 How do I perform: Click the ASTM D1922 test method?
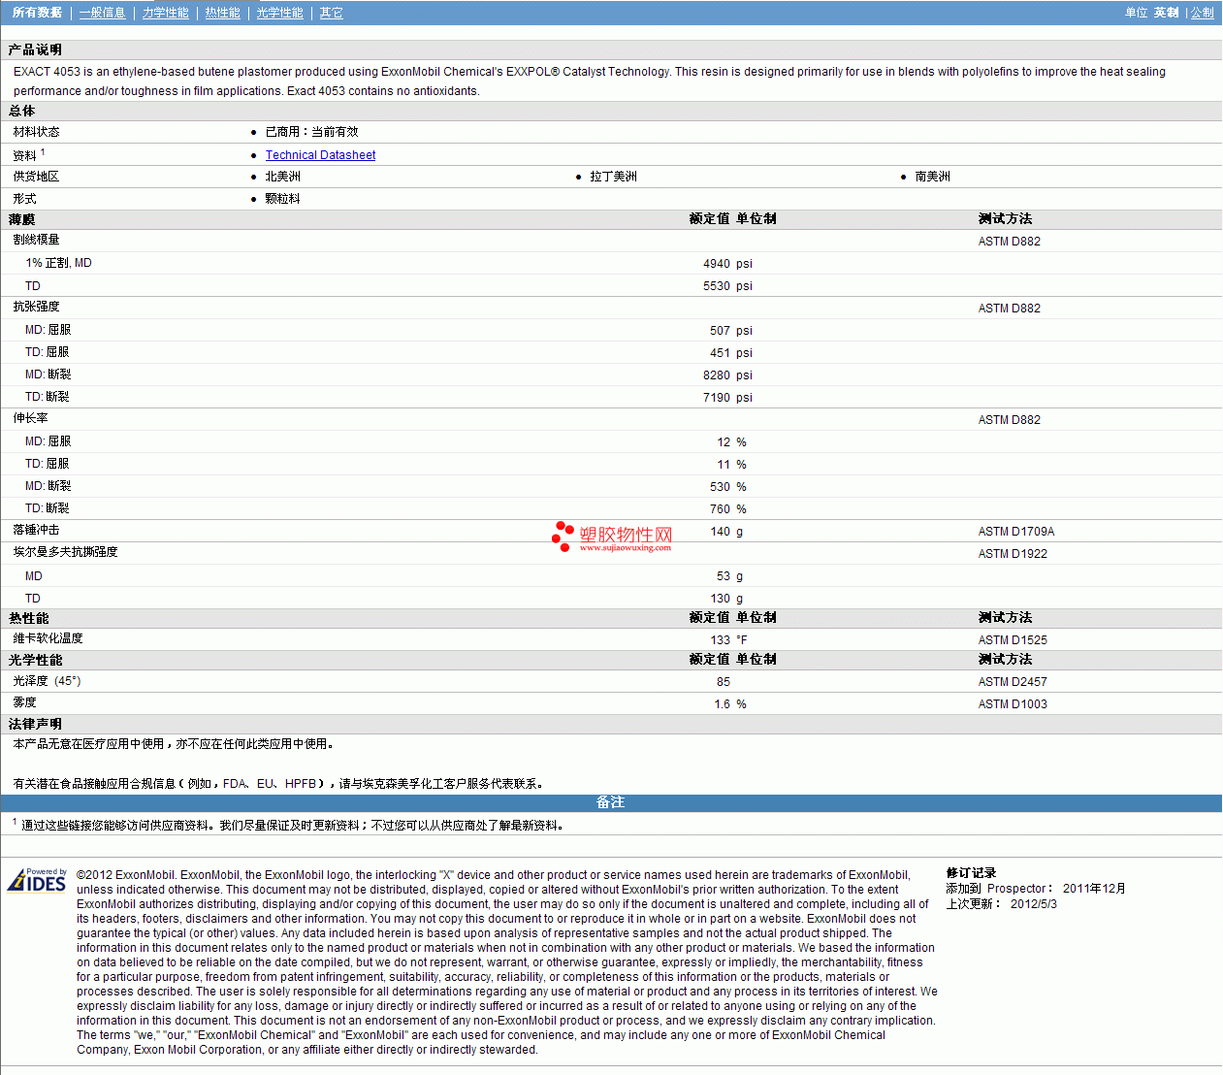pyautogui.click(x=1013, y=554)
